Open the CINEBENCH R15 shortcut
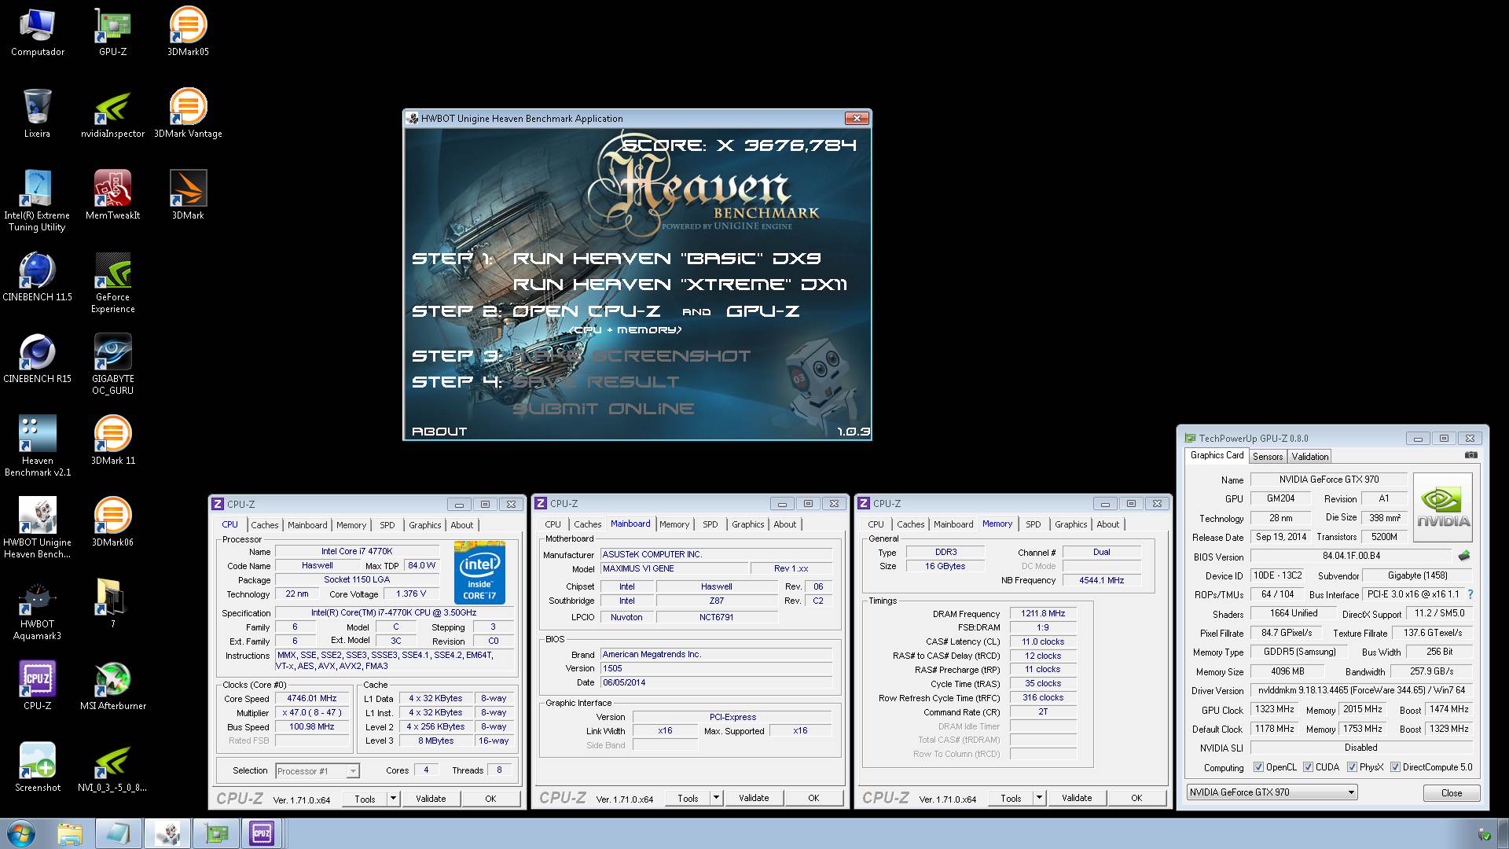 click(37, 358)
